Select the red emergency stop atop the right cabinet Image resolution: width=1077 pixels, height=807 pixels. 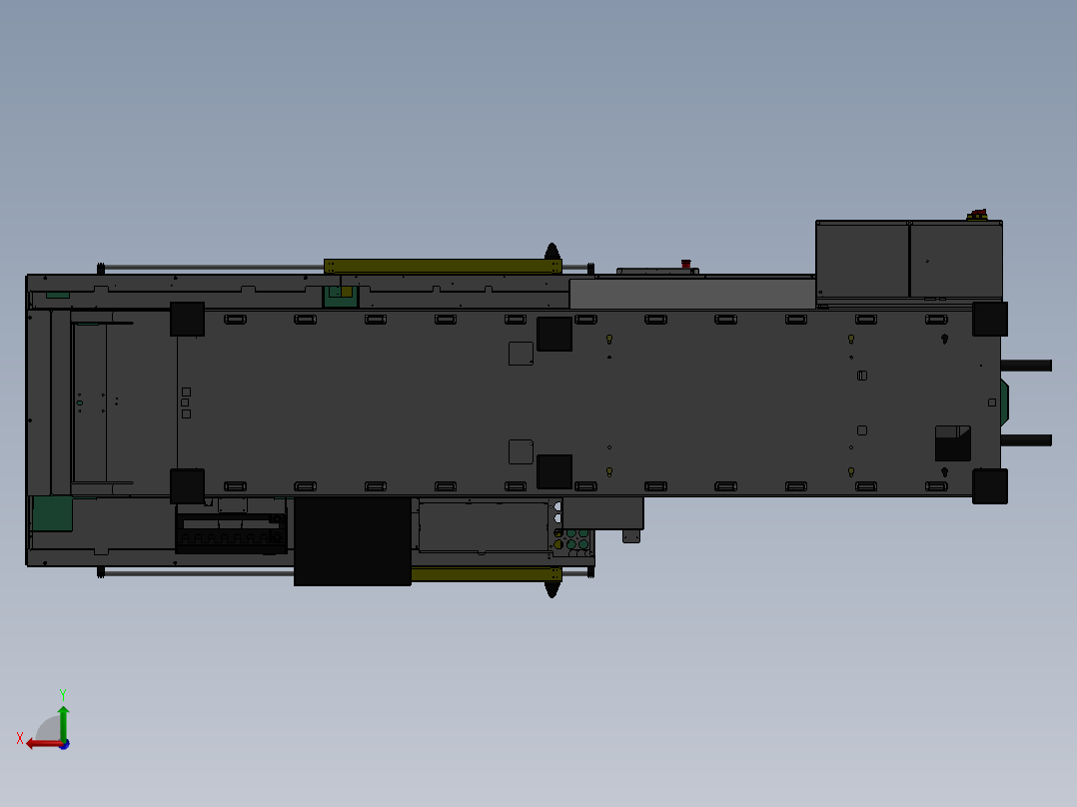pos(978,215)
